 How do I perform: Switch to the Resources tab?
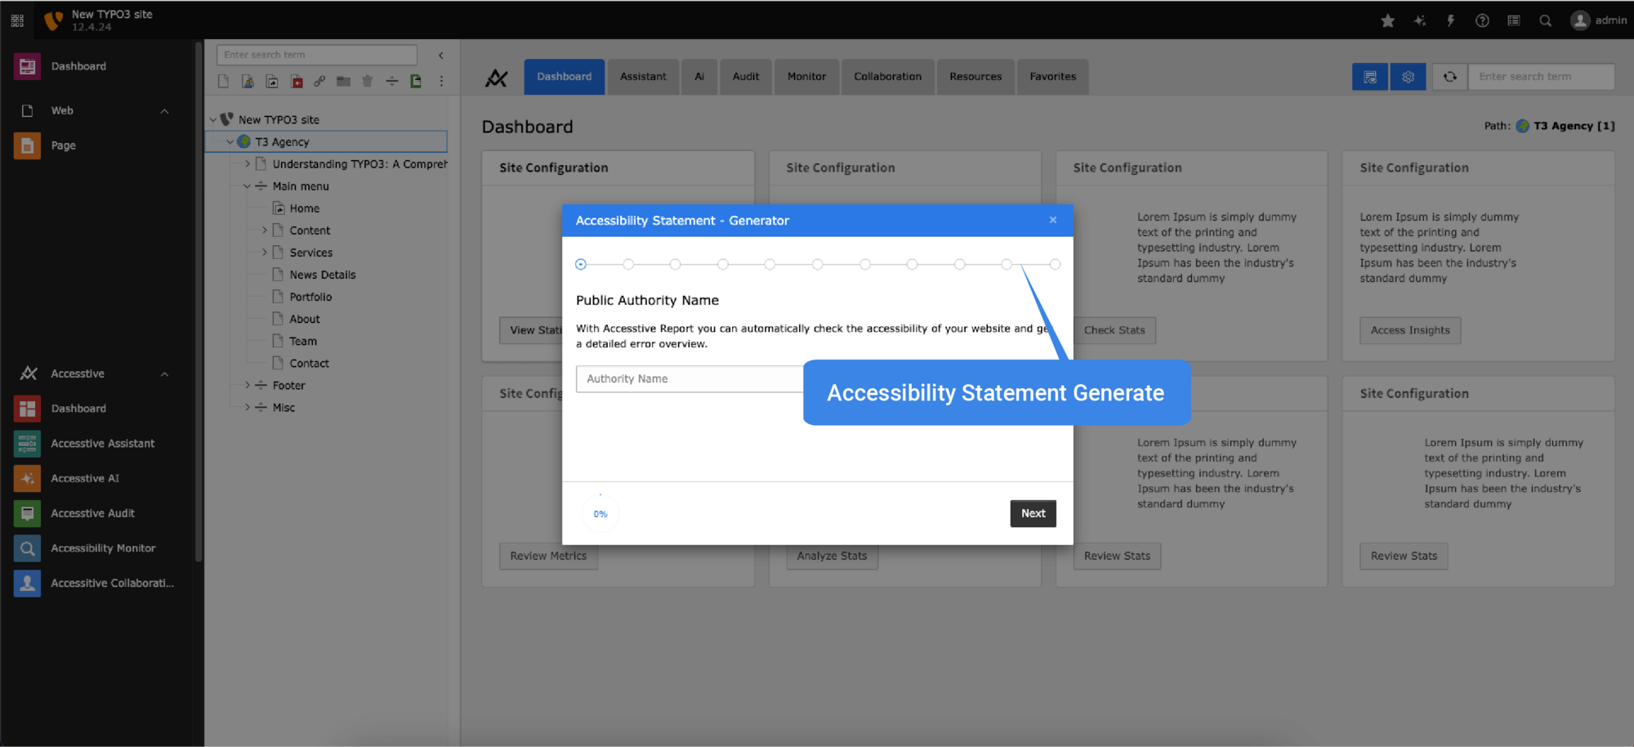[x=975, y=77]
